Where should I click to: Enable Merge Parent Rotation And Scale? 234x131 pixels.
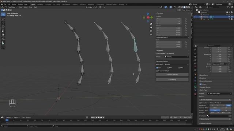pyautogui.click(x=200, y=103)
